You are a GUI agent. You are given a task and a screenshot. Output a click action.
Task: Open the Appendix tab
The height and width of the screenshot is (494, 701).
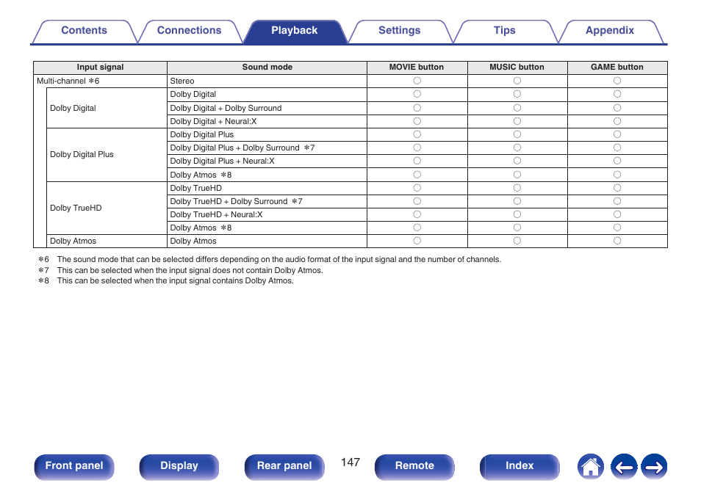pos(610,31)
